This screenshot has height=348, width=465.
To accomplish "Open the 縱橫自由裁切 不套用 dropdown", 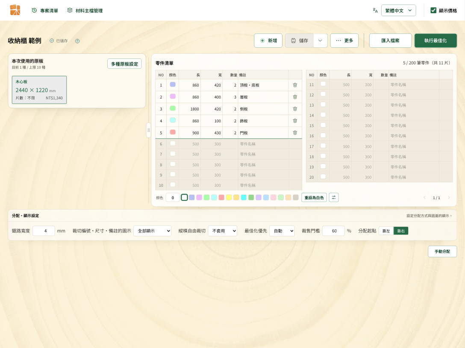I will click(222, 231).
